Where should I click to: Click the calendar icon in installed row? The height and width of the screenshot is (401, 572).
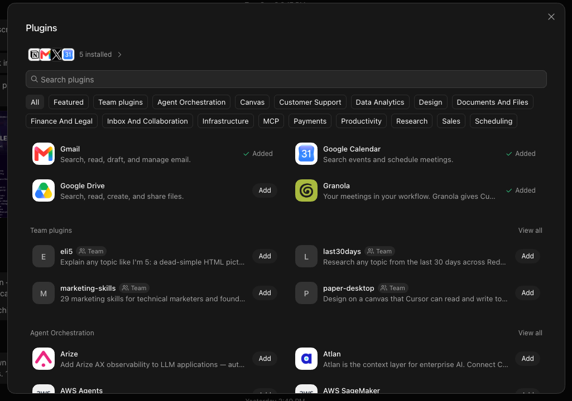[68, 55]
